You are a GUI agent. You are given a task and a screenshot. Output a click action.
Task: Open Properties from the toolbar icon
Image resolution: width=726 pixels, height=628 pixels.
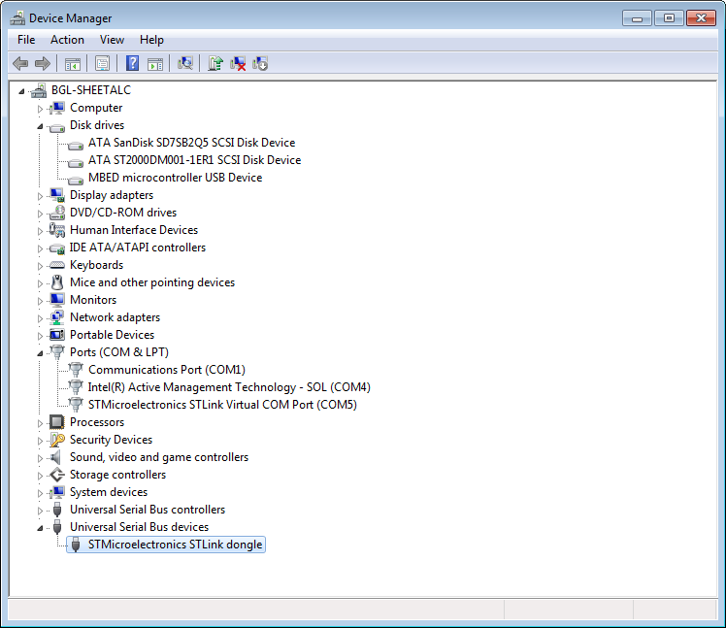click(101, 64)
